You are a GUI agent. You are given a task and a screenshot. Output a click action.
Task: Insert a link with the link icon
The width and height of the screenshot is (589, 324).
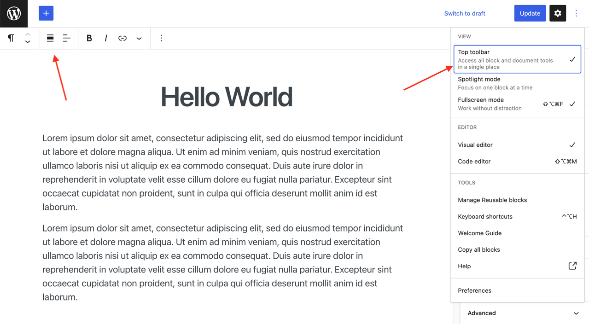(122, 38)
